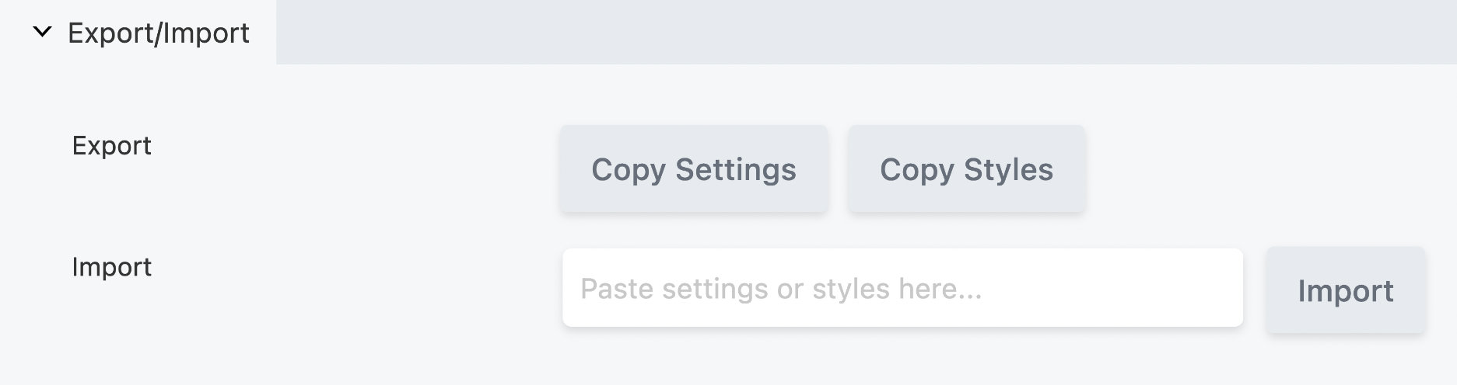Hide the Export/Import panel using its chevron
The image size is (1457, 385).
[x=42, y=33]
